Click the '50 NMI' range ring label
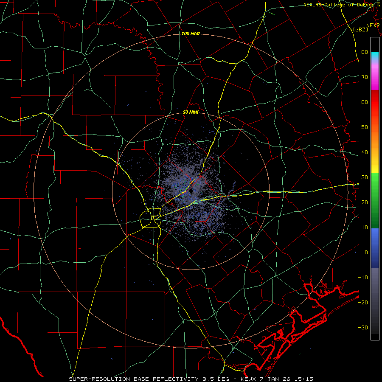The height and width of the screenshot is (382, 382). (191, 112)
